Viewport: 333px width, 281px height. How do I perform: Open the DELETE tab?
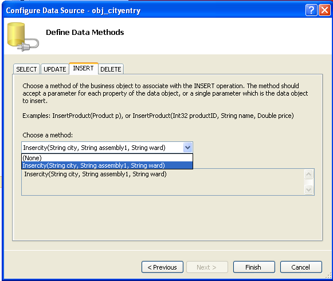(x=111, y=69)
